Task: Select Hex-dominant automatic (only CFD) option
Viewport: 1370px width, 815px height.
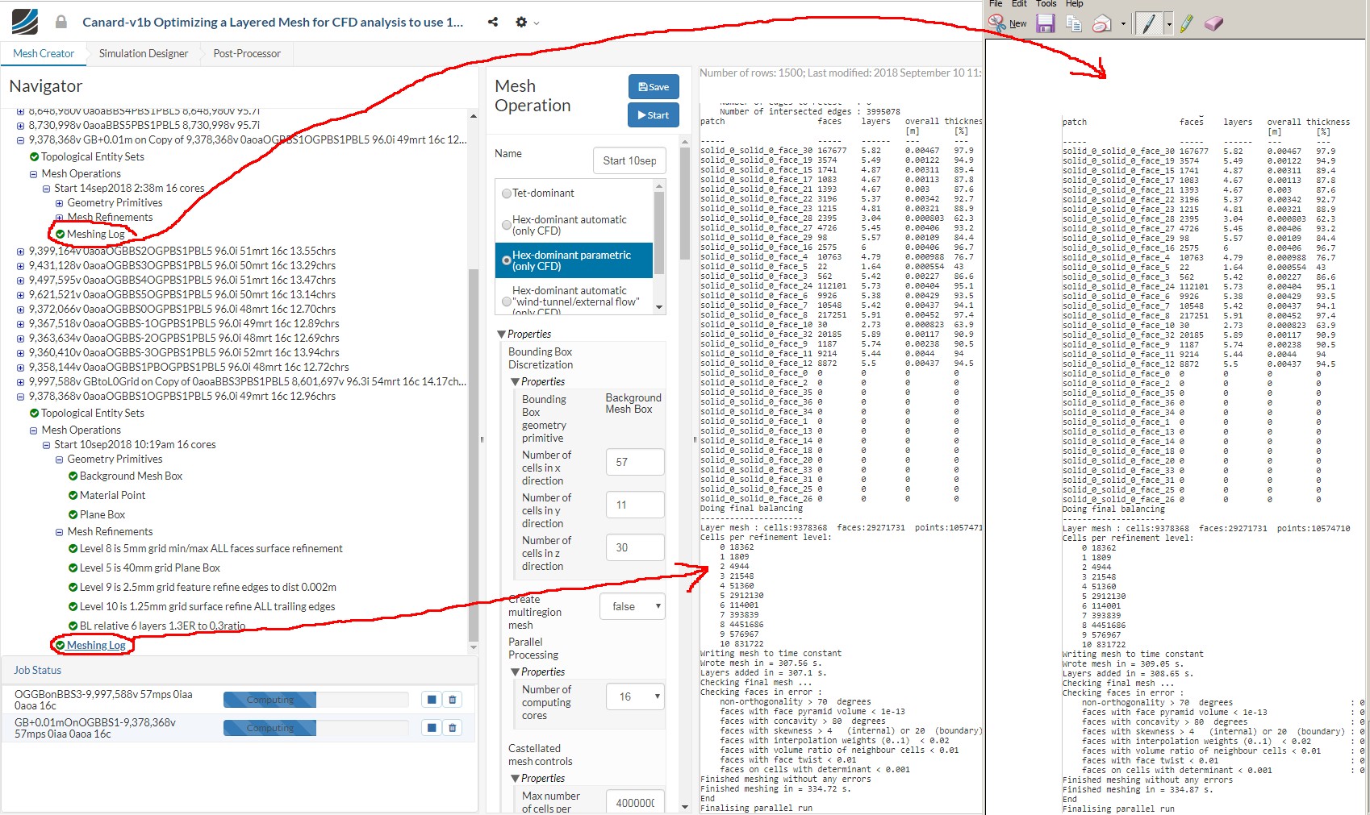Action: coord(507,224)
